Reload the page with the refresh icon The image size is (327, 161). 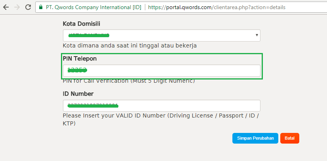(28, 7)
